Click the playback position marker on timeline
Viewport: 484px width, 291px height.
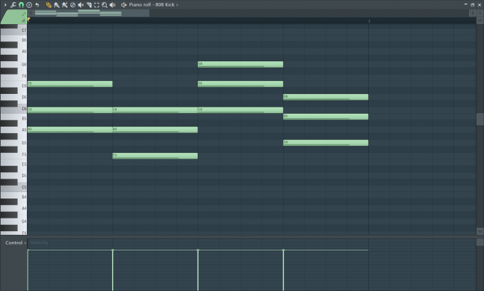pos(28,19)
